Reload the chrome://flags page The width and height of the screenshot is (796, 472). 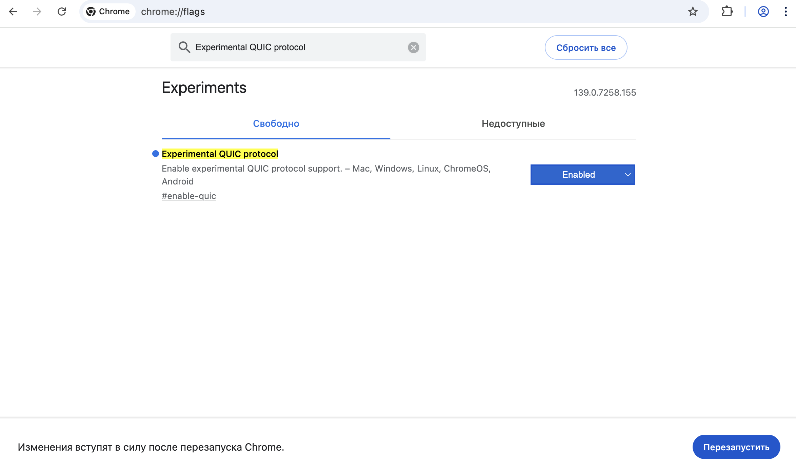(62, 12)
